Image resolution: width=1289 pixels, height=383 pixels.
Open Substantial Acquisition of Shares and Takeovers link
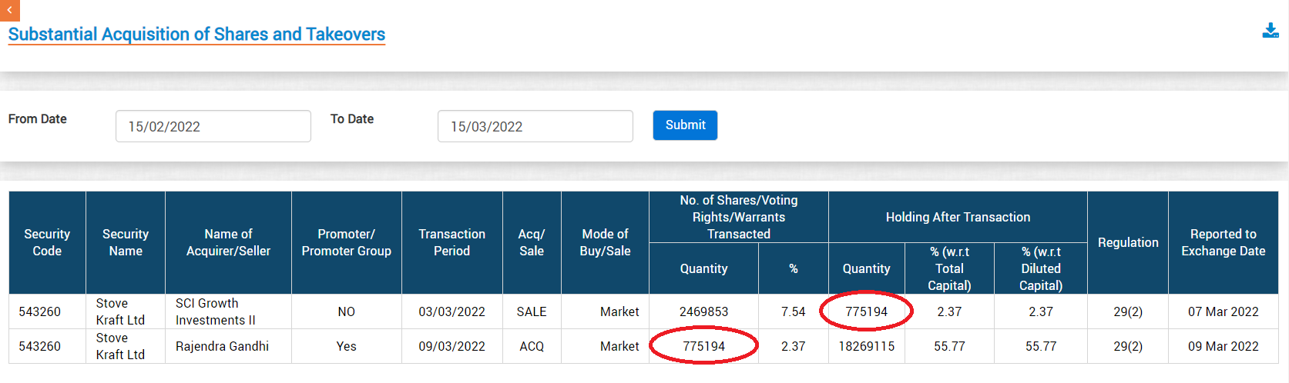(x=196, y=35)
